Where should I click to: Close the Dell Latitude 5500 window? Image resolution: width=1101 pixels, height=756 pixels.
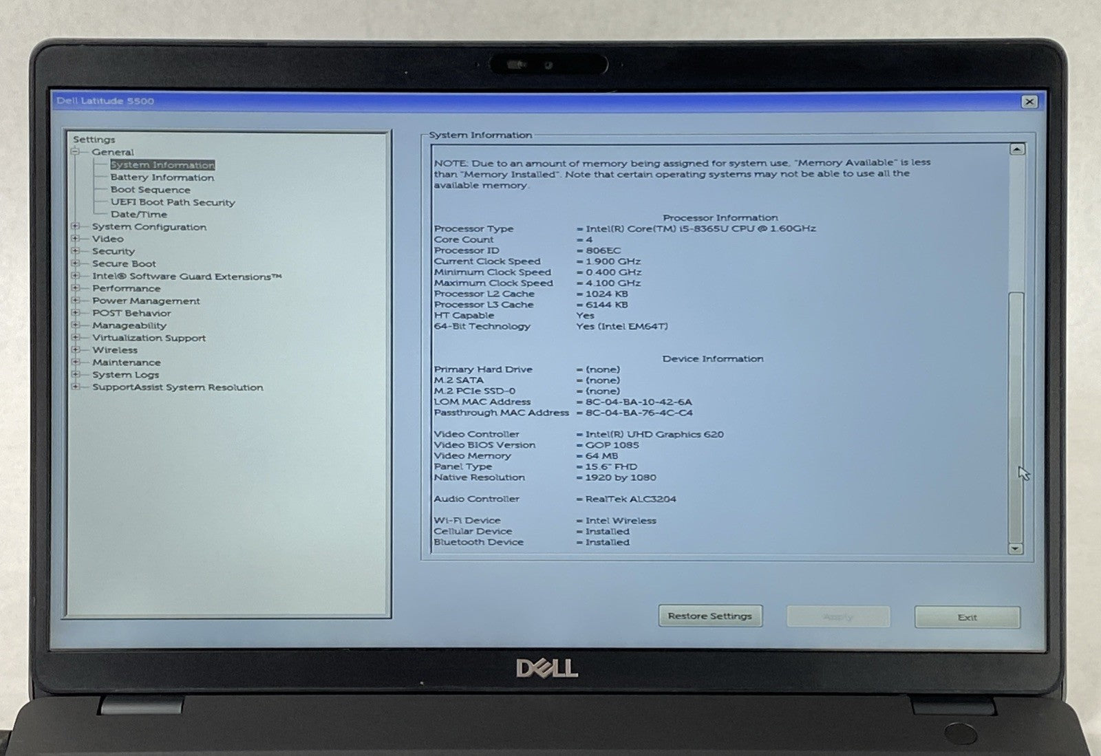1029,102
